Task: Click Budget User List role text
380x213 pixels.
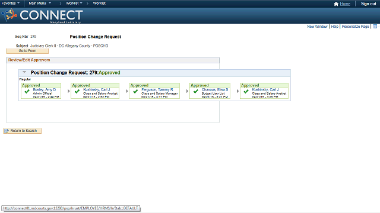Action: 213,93
